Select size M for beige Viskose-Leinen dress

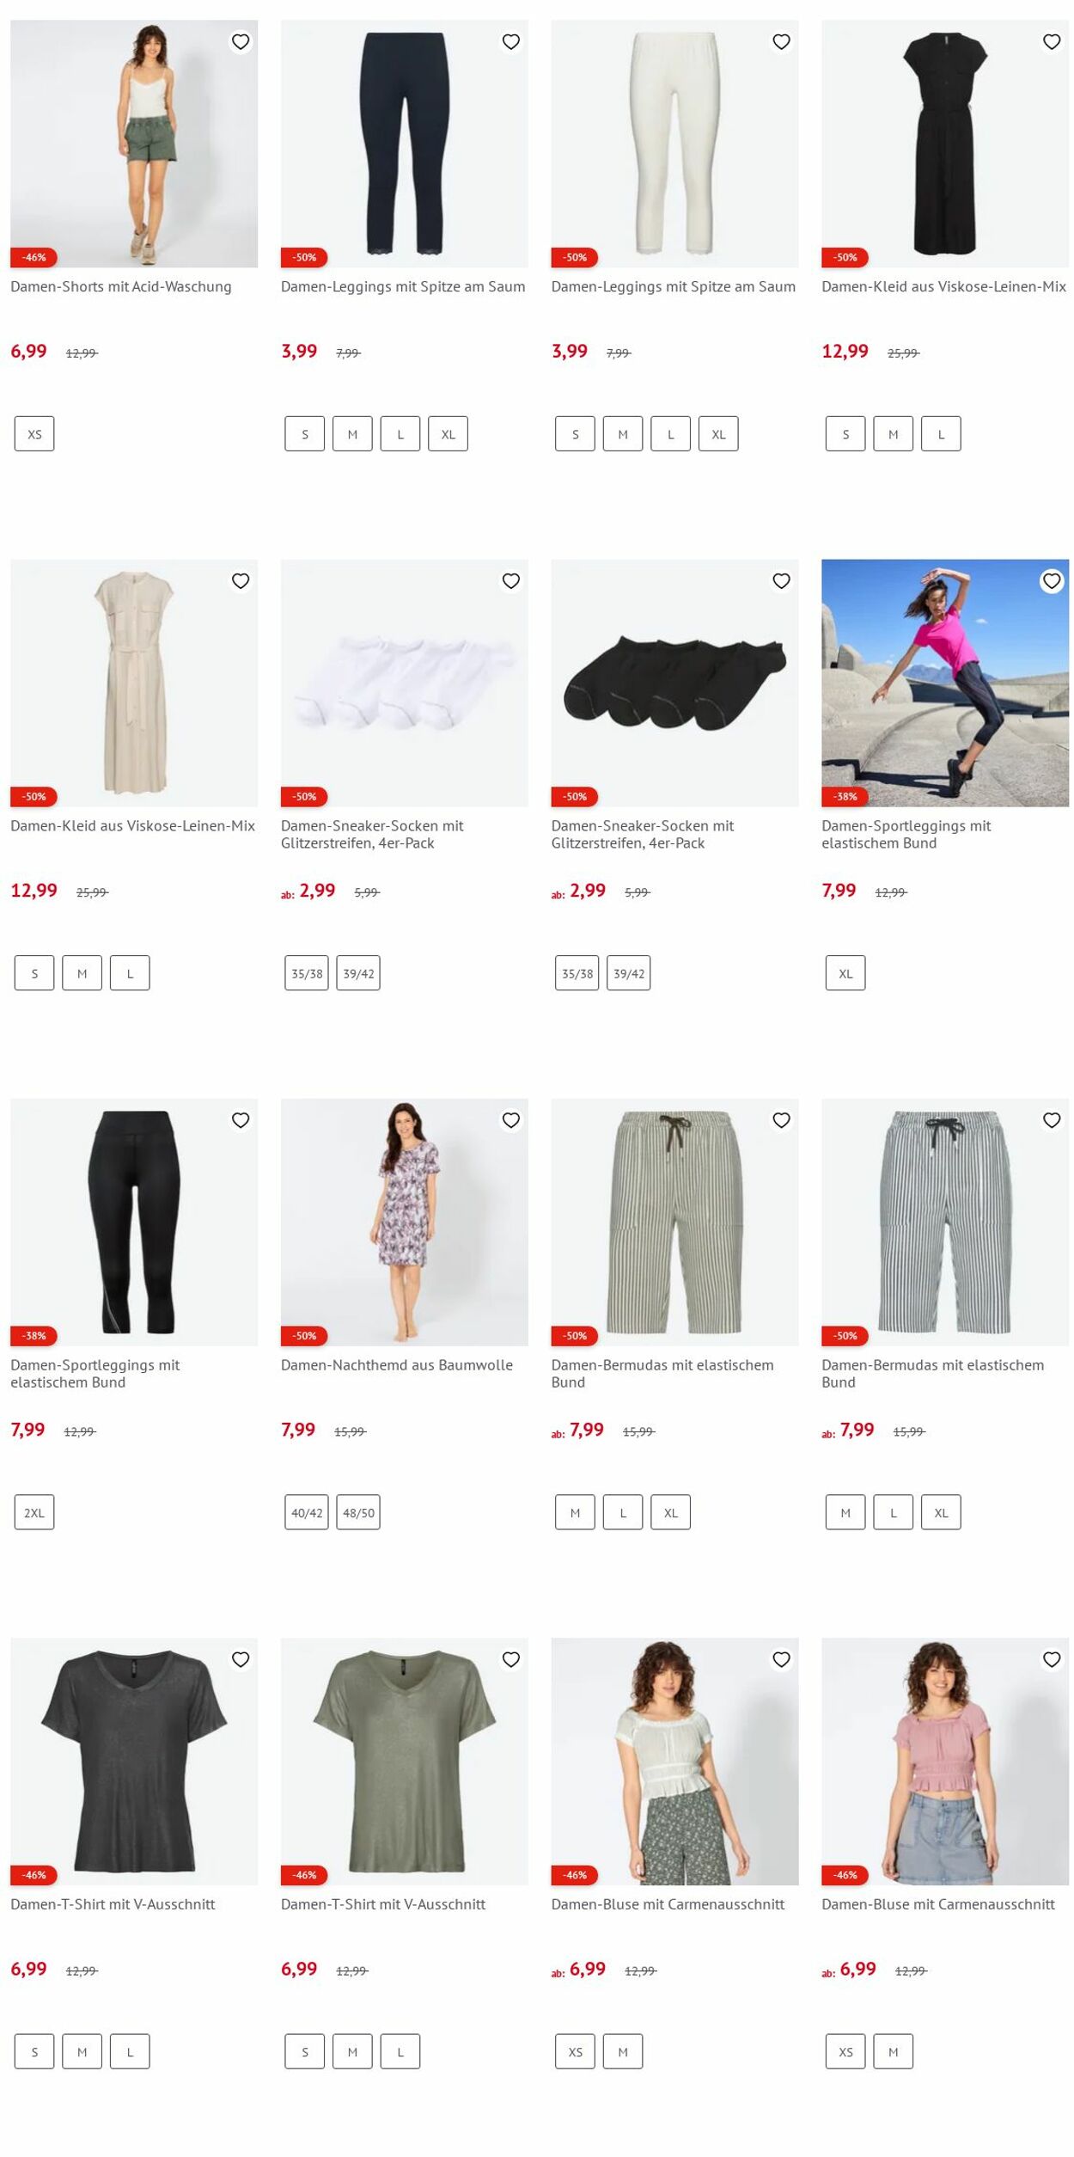coord(82,973)
